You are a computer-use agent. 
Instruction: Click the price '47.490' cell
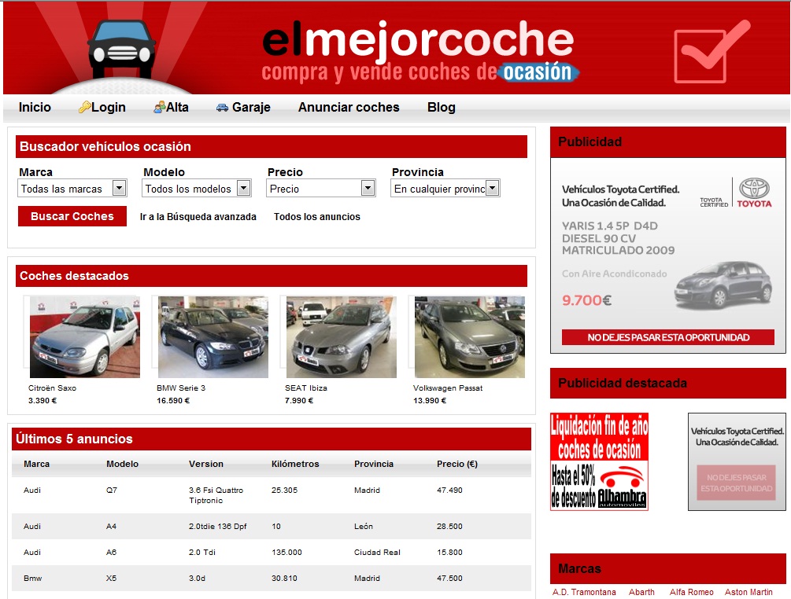coord(449,491)
